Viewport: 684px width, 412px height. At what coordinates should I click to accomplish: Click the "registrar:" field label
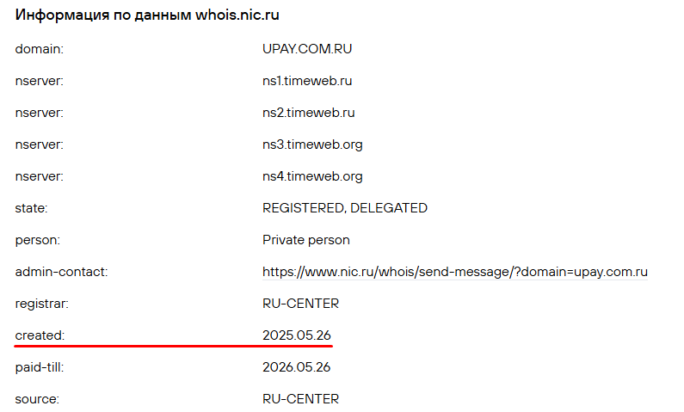[x=40, y=304]
